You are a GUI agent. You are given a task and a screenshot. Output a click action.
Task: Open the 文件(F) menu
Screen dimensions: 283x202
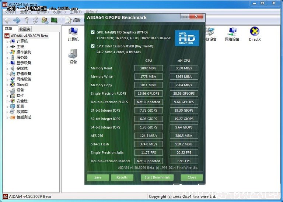10,12
